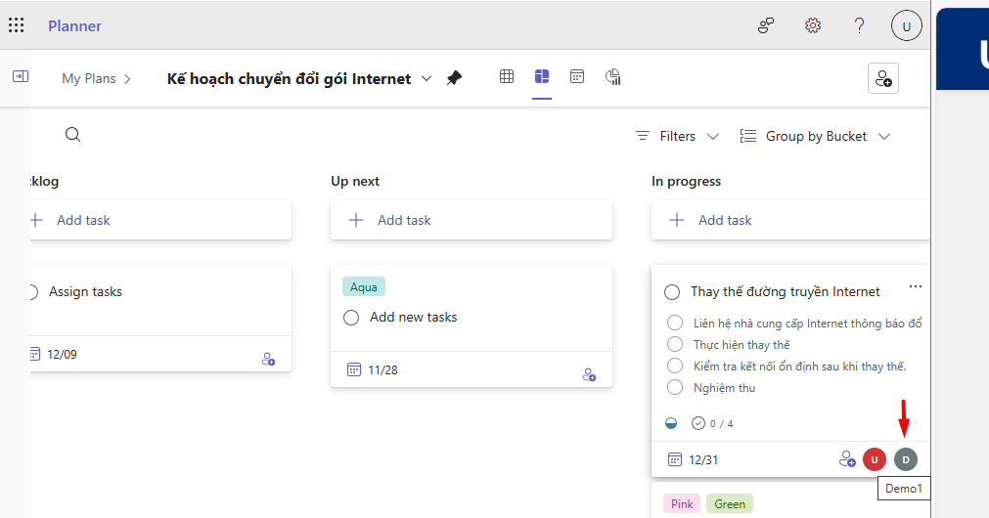Image resolution: width=989 pixels, height=518 pixels.
Task: Expand the plan name chevron dropdown
Action: [427, 78]
